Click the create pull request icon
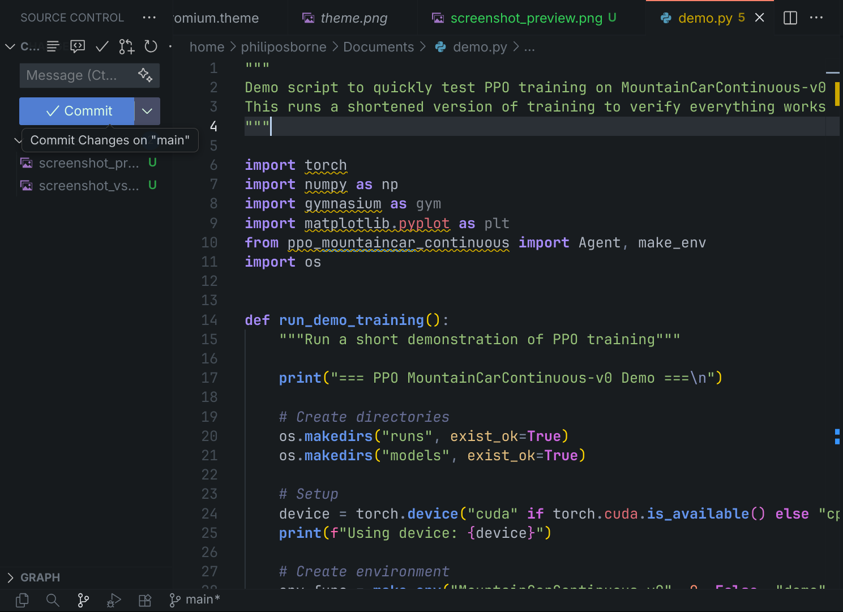Viewport: 843px width, 612px height. pyautogui.click(x=126, y=46)
